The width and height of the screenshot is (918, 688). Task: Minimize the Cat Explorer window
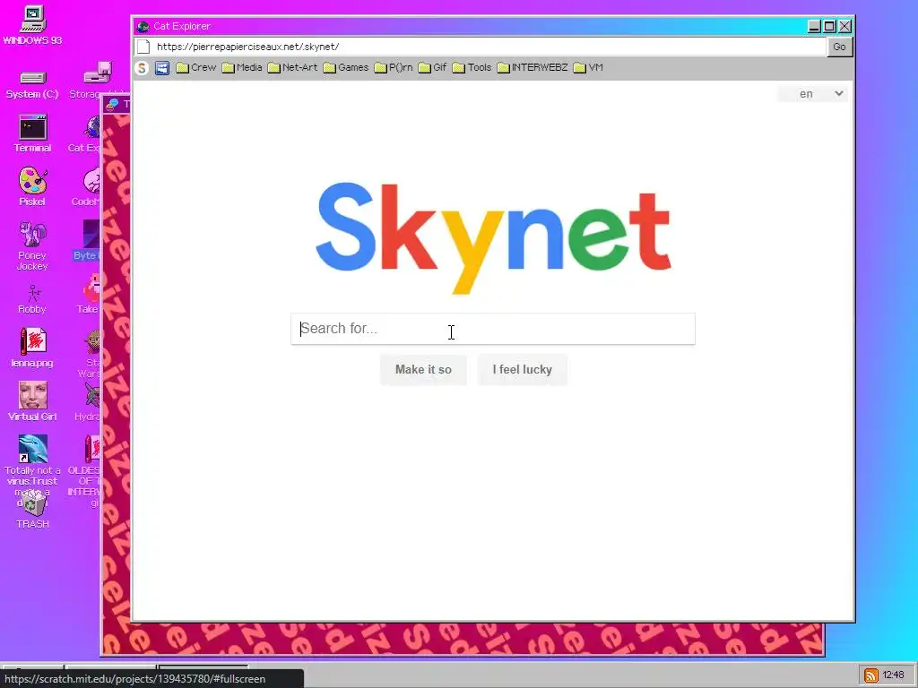coord(814,26)
